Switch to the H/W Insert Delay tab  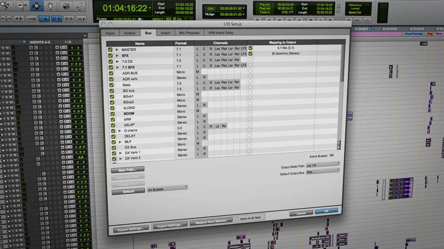point(221,33)
